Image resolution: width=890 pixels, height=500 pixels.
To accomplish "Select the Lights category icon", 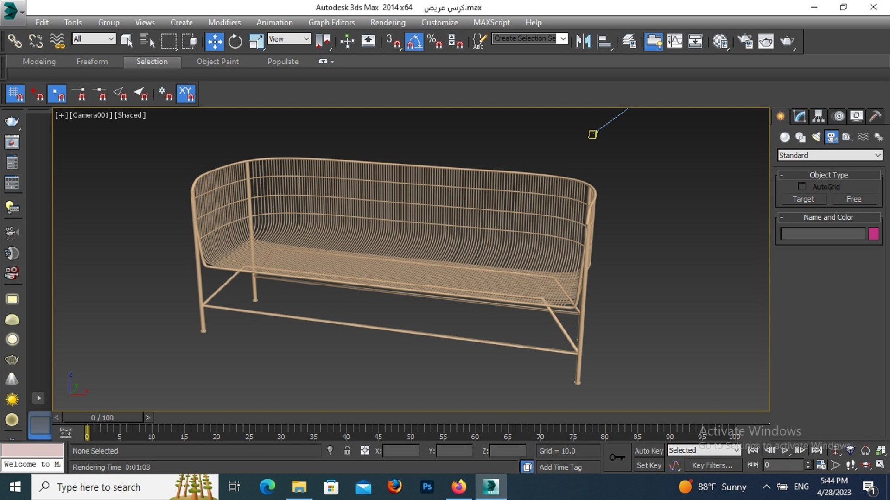I will (816, 137).
